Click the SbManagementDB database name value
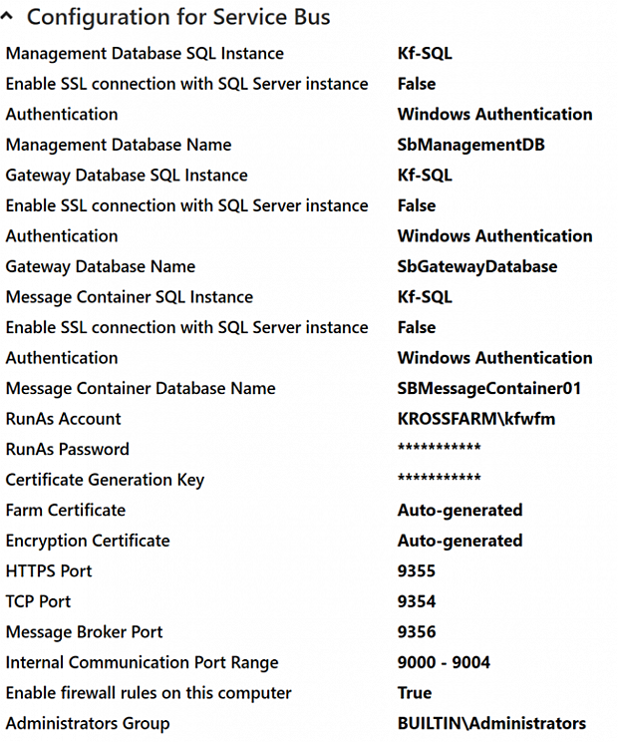Viewport: 618px width, 742px height. click(470, 145)
